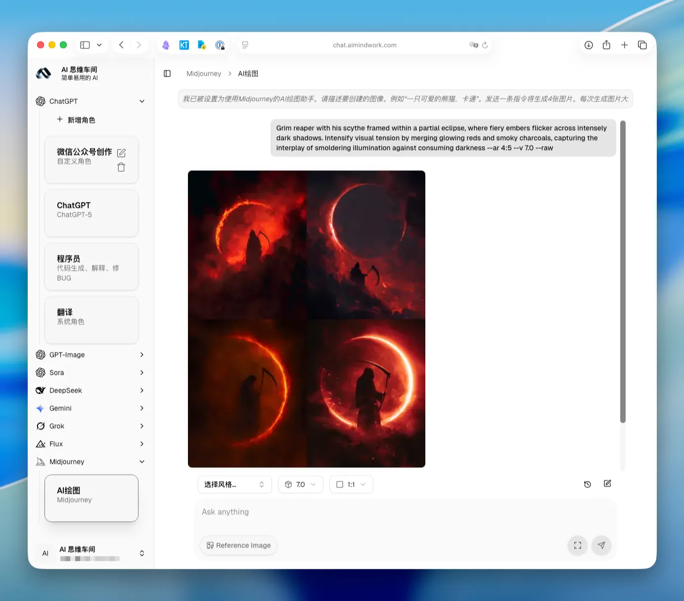Toggle the sidebar panel icon beside Midjourney breadcrumb
The image size is (684, 601).
click(x=167, y=74)
